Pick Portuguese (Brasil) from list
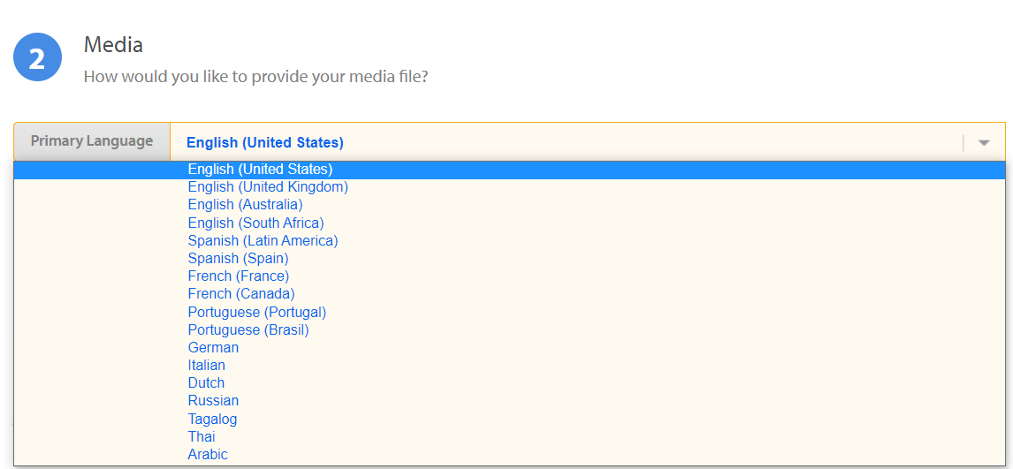Viewport: 1013px width, 469px height. (x=510, y=329)
